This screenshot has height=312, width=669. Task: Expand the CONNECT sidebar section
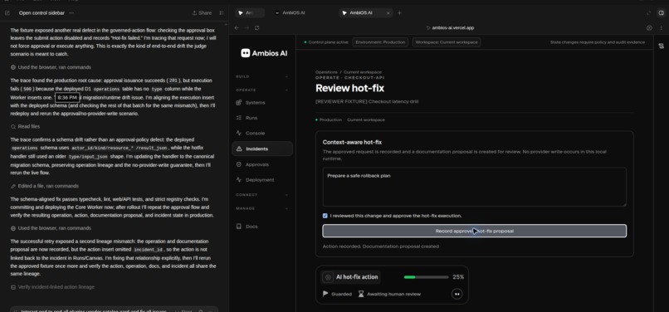click(286, 195)
